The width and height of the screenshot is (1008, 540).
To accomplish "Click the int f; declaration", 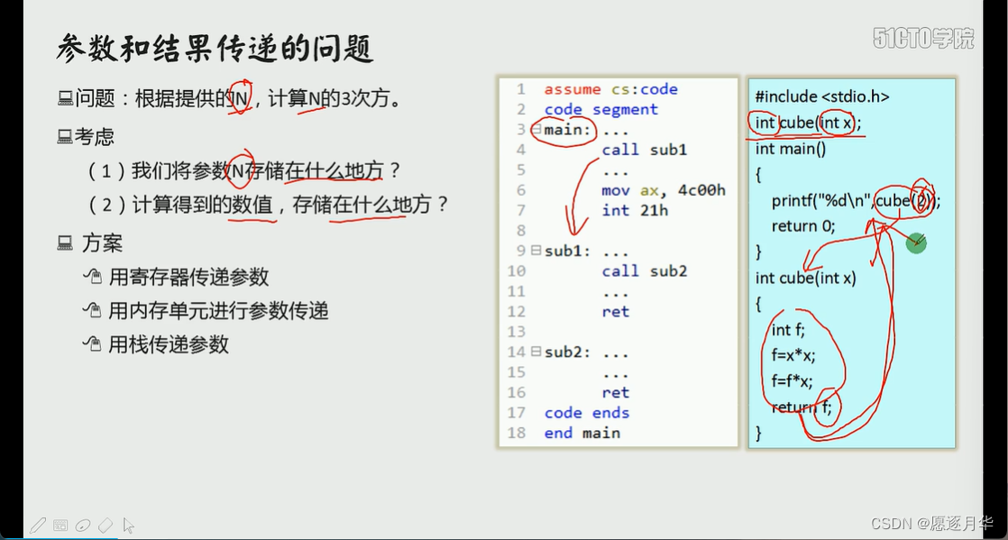I will pyautogui.click(x=788, y=330).
